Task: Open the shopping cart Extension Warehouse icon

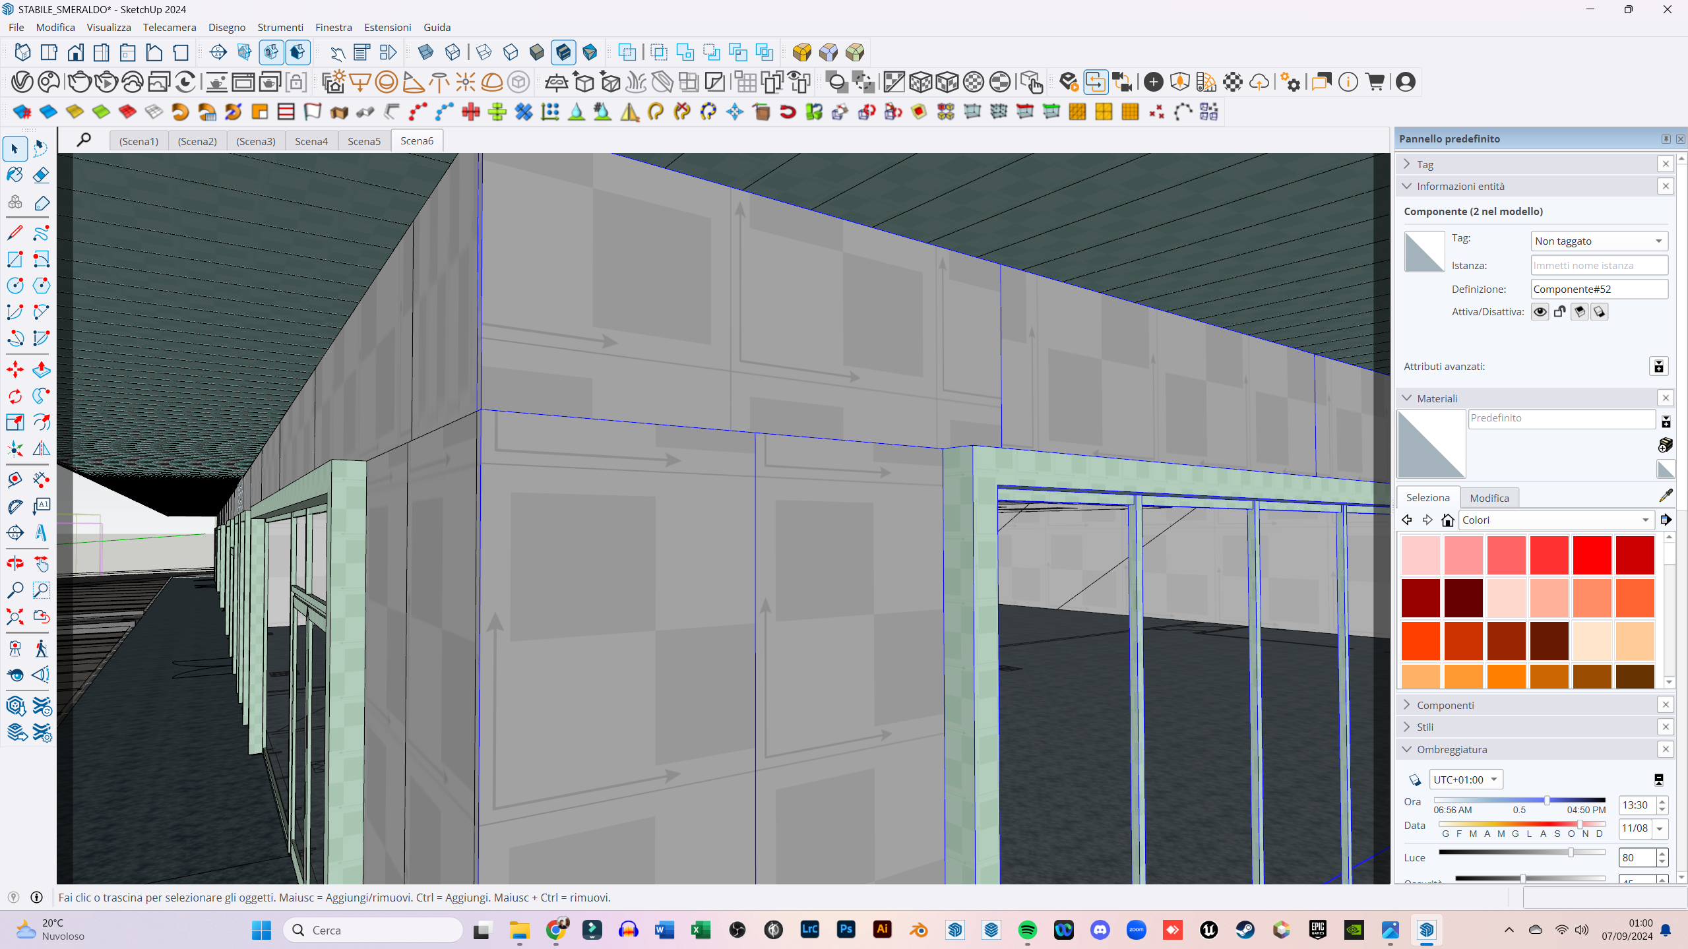Action: 1375,82
